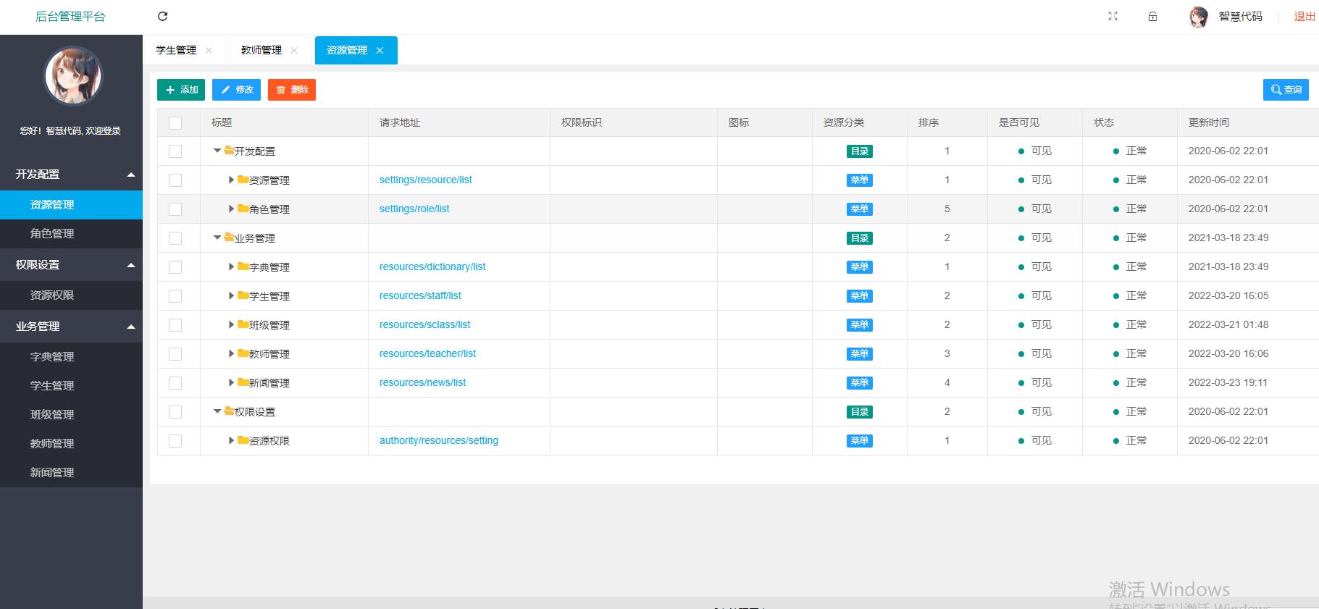
Task: Click the 智慧代码 username in header
Action: point(1241,17)
